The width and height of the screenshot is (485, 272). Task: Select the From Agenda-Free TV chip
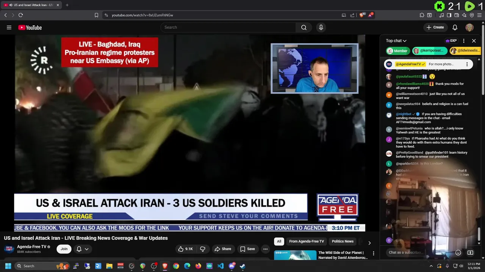[307, 241]
